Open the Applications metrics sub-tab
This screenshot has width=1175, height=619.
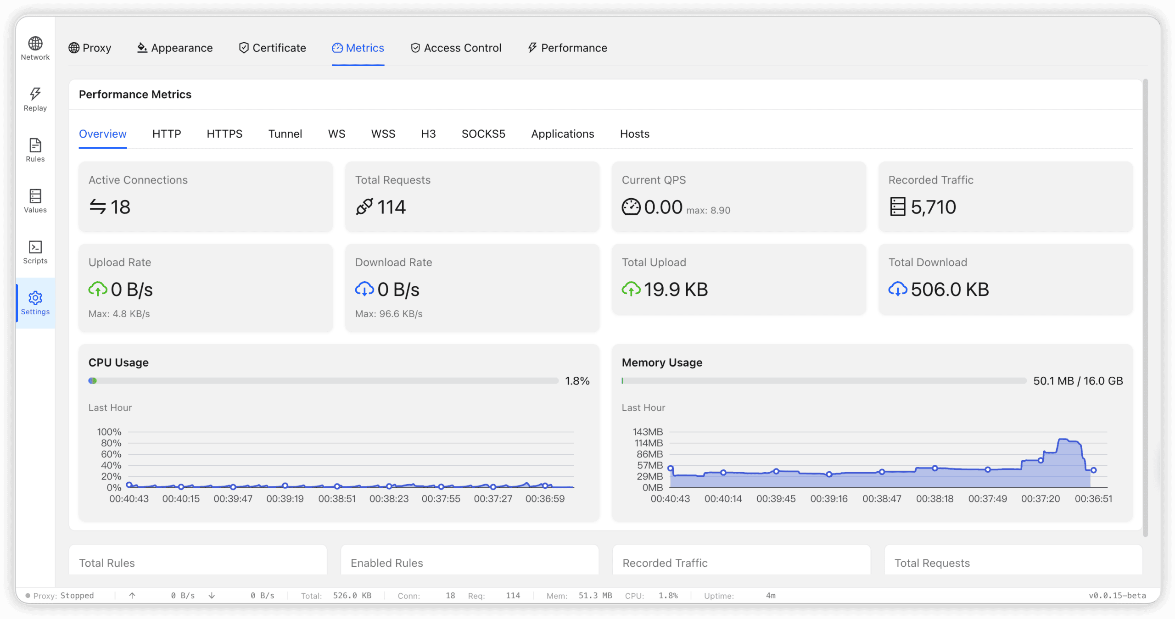(x=563, y=134)
